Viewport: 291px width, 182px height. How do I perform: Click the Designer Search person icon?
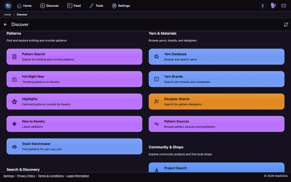(x=156, y=102)
